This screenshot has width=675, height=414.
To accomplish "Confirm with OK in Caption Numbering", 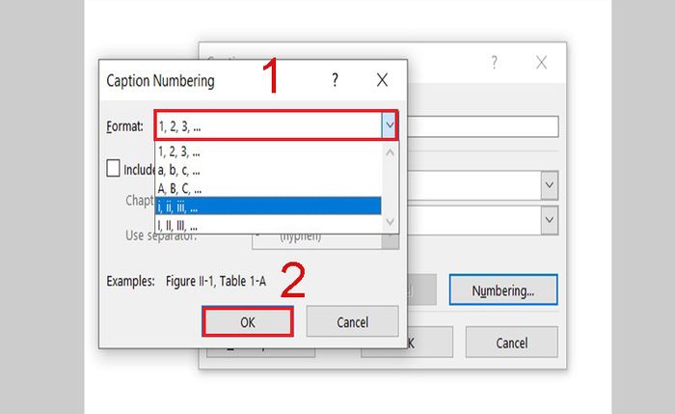I will point(248,321).
